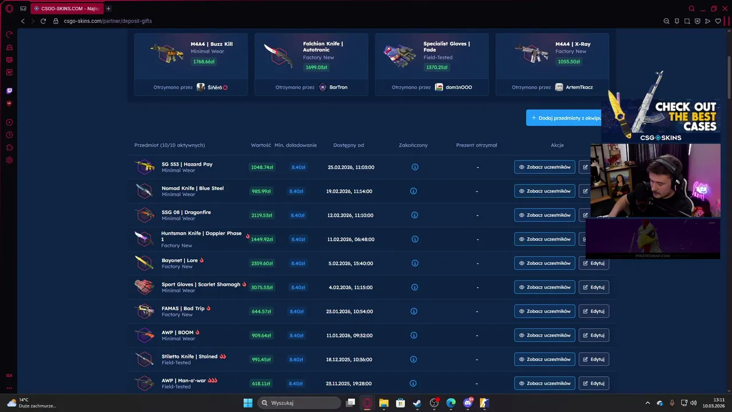732x412 pixels.
Task: View site security padlock info
Action: click(55, 21)
